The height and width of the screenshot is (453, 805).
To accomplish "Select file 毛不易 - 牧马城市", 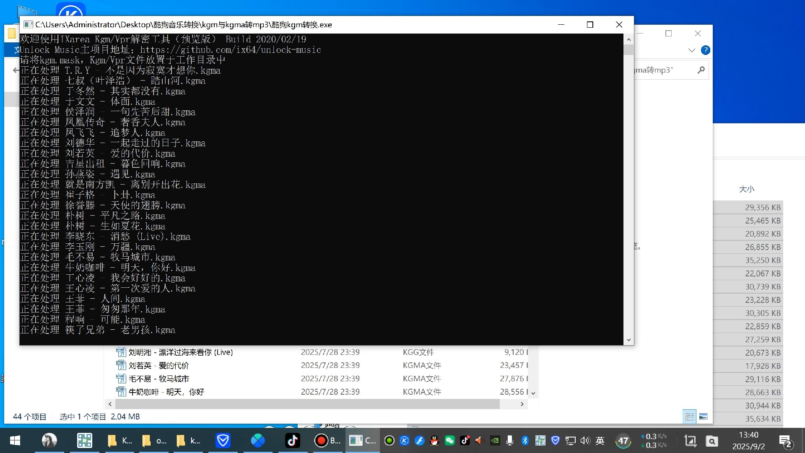I will click(x=158, y=379).
